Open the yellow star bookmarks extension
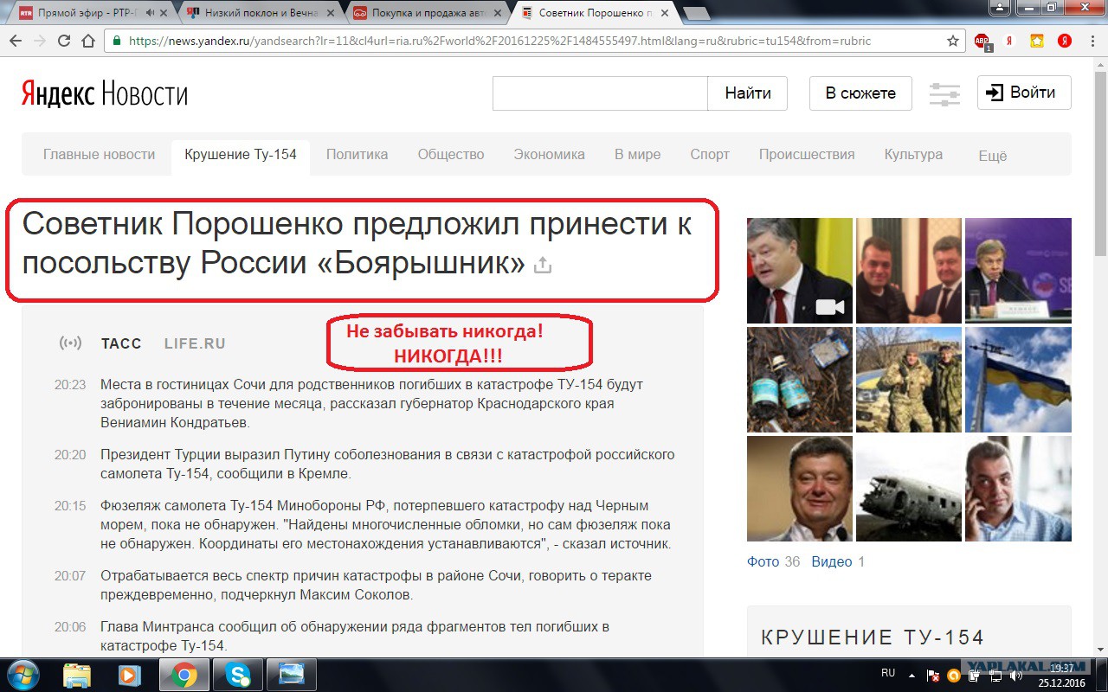Screen dimensions: 1108x692 (1037, 41)
